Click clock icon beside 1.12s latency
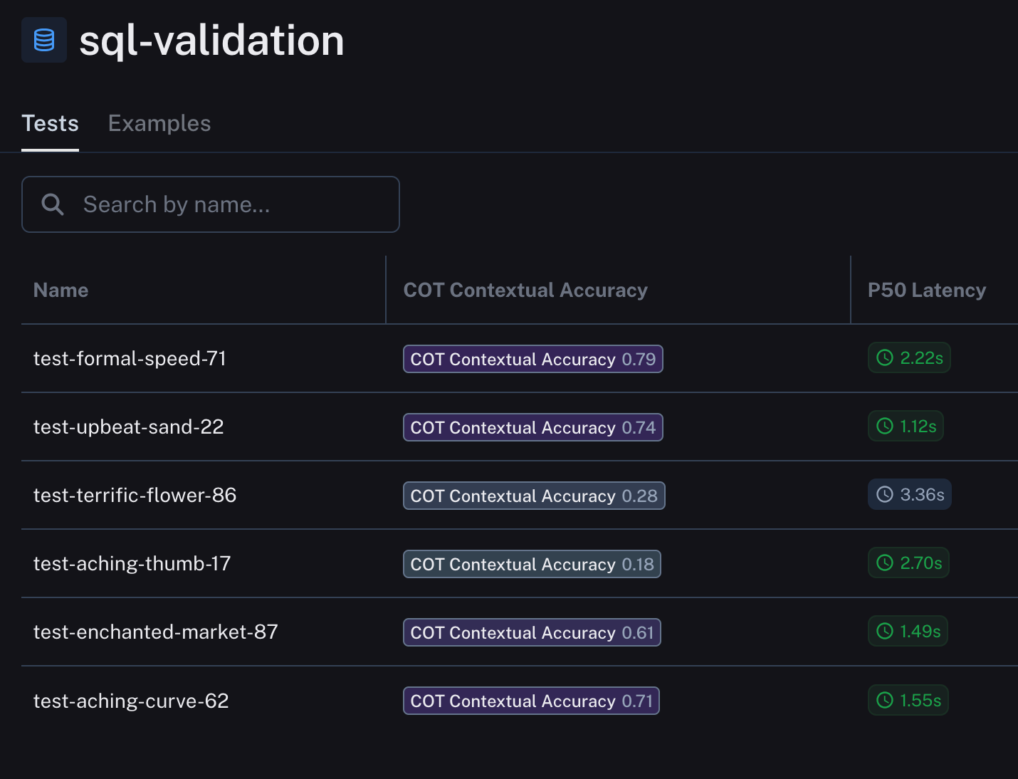Screen dimensions: 1018x779 (x=885, y=427)
